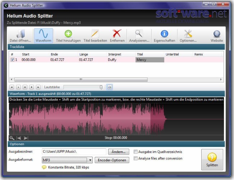Image resolution: width=234 pixels, height=180 pixels.
Task: Sort by the Titel column header
Action: pyautogui.click(x=150, y=54)
